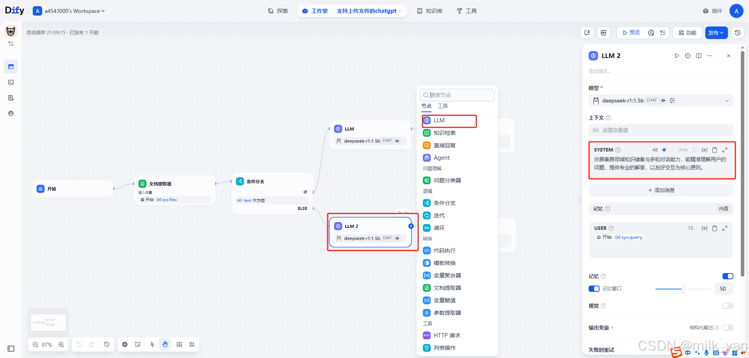Organize nodes layout icon
Image resolution: width=749 pixels, height=358 pixels.
(192, 344)
